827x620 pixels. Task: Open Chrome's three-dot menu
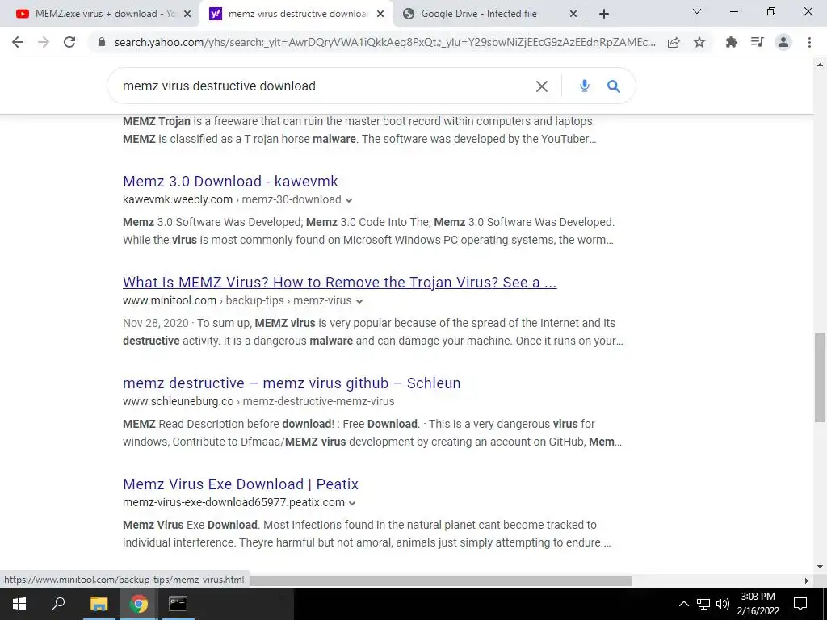pyautogui.click(x=809, y=42)
